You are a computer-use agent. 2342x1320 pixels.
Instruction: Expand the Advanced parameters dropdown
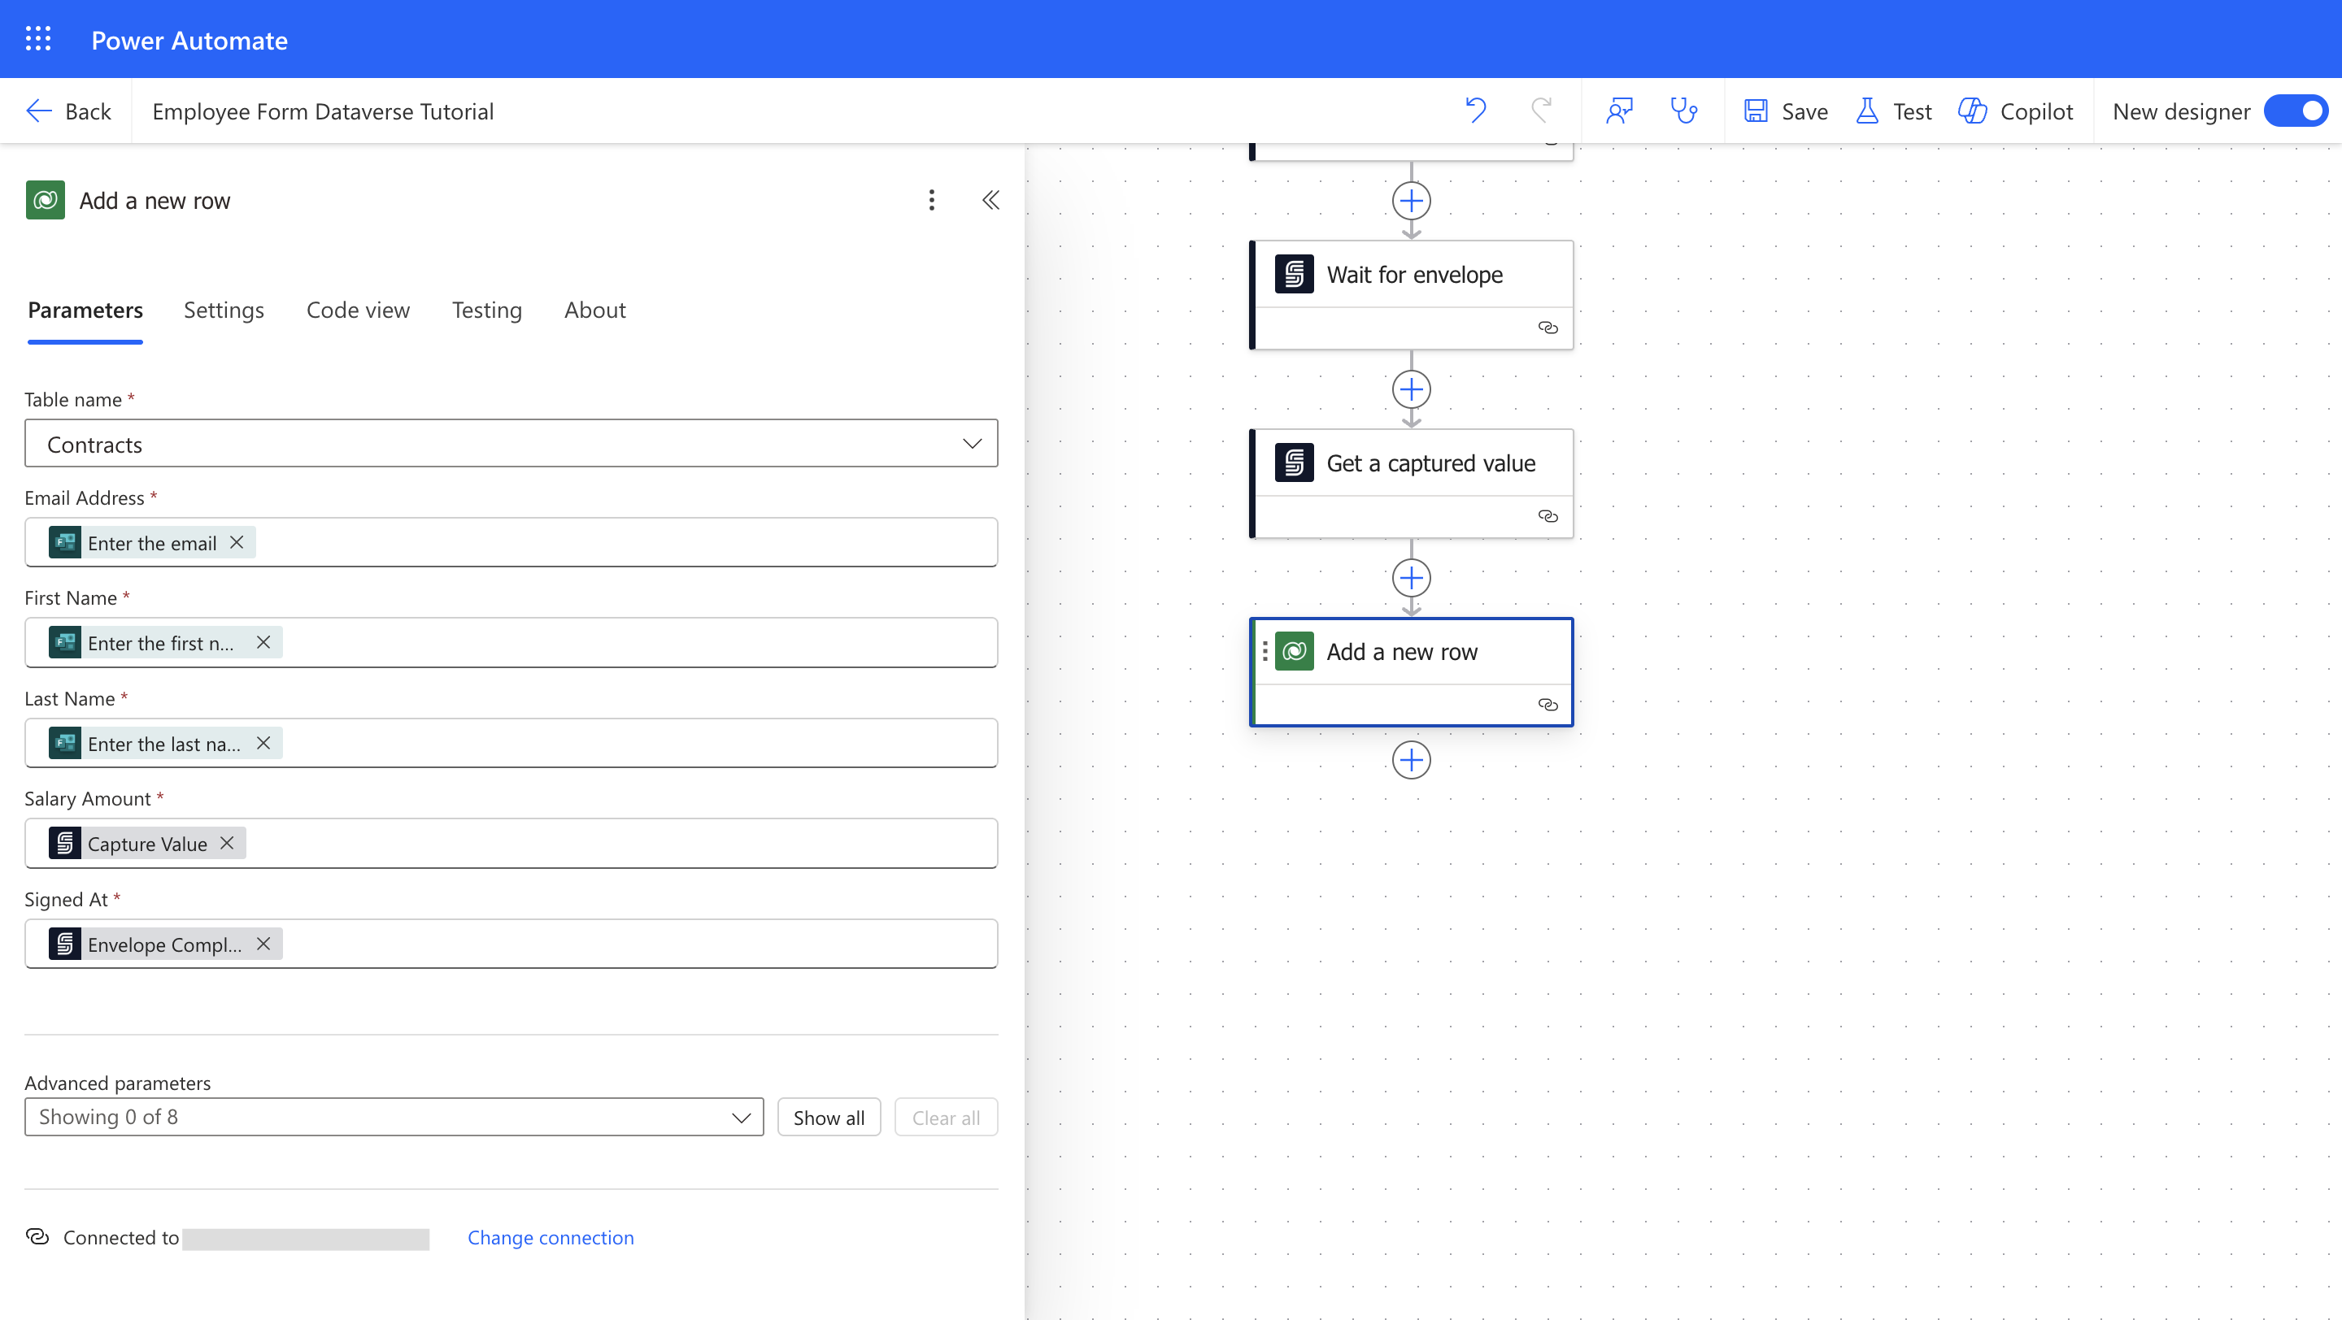pyautogui.click(x=394, y=1118)
